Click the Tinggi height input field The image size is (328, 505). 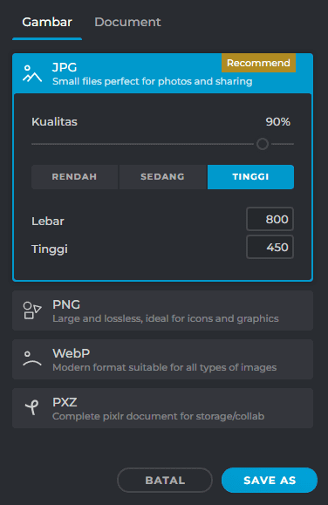click(270, 247)
